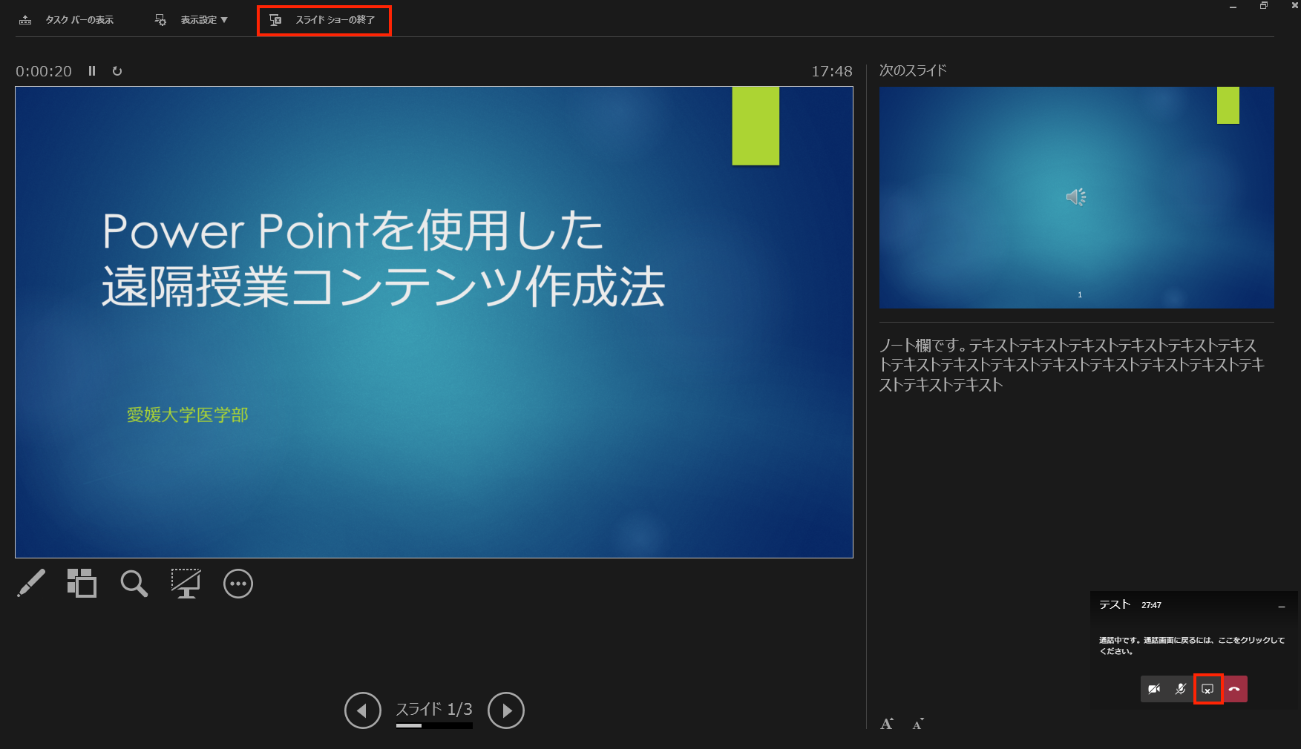Toggle black screen for the slide show
The width and height of the screenshot is (1301, 749).
click(186, 584)
